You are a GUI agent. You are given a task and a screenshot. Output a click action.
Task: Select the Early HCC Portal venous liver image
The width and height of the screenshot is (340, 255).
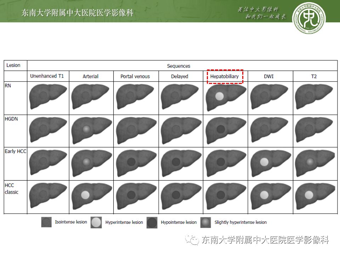click(136, 163)
